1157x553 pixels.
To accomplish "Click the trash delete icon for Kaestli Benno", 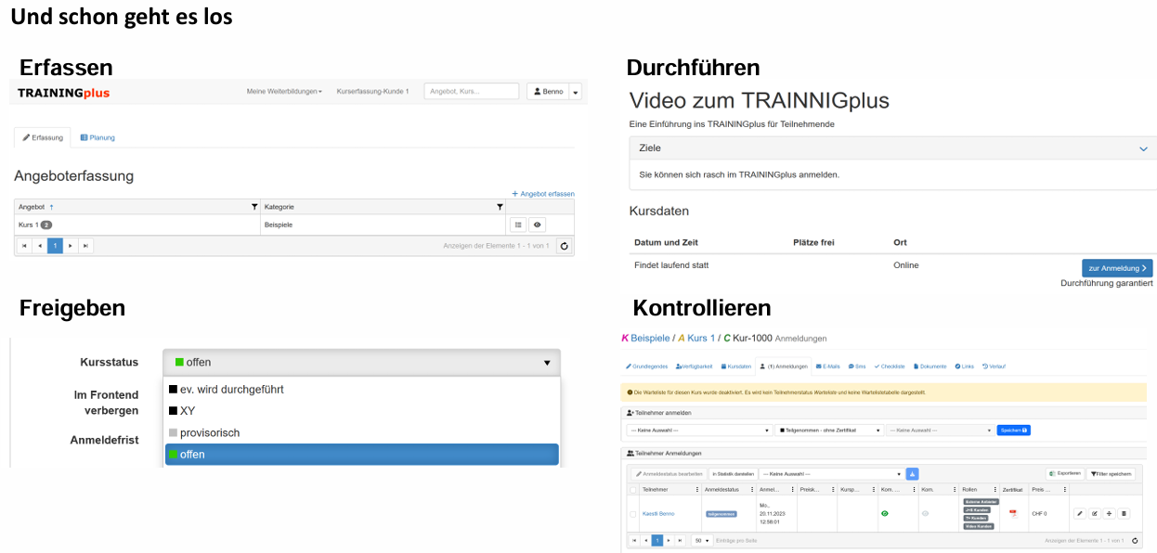I will [x=1124, y=514].
